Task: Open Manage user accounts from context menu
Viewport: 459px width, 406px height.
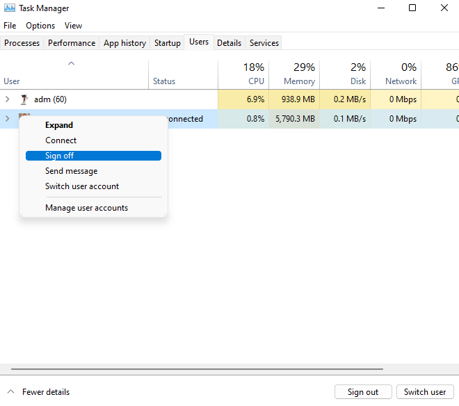Action: (x=93, y=208)
